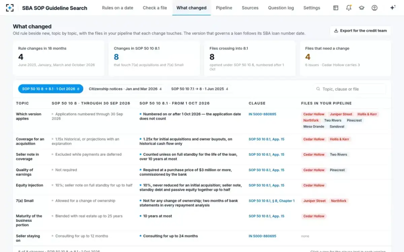Screen dimensions: 404x252
Task: Select the 7(a) Small topic
Action: [x=25, y=201]
